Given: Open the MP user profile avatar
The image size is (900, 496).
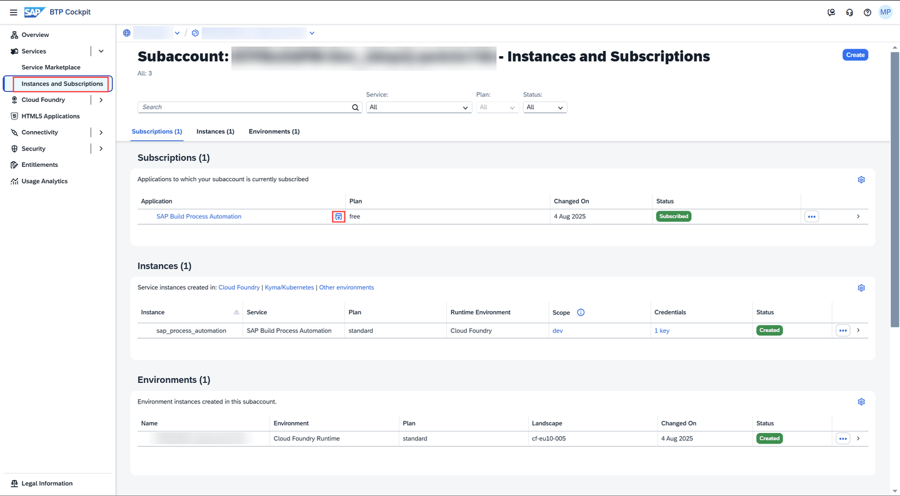Looking at the screenshot, I should point(885,12).
